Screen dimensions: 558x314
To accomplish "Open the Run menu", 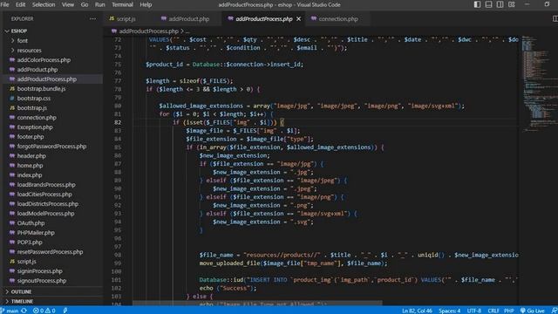I will point(99,4).
